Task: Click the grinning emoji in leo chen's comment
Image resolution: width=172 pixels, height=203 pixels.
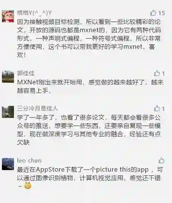Action: tap(28, 186)
